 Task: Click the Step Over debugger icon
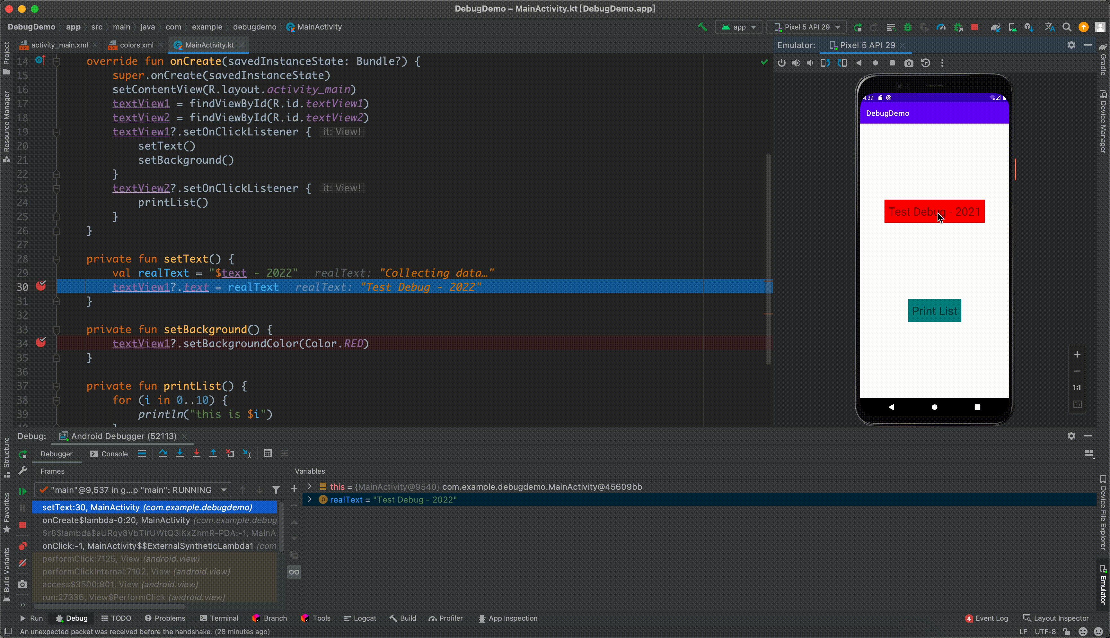(163, 453)
